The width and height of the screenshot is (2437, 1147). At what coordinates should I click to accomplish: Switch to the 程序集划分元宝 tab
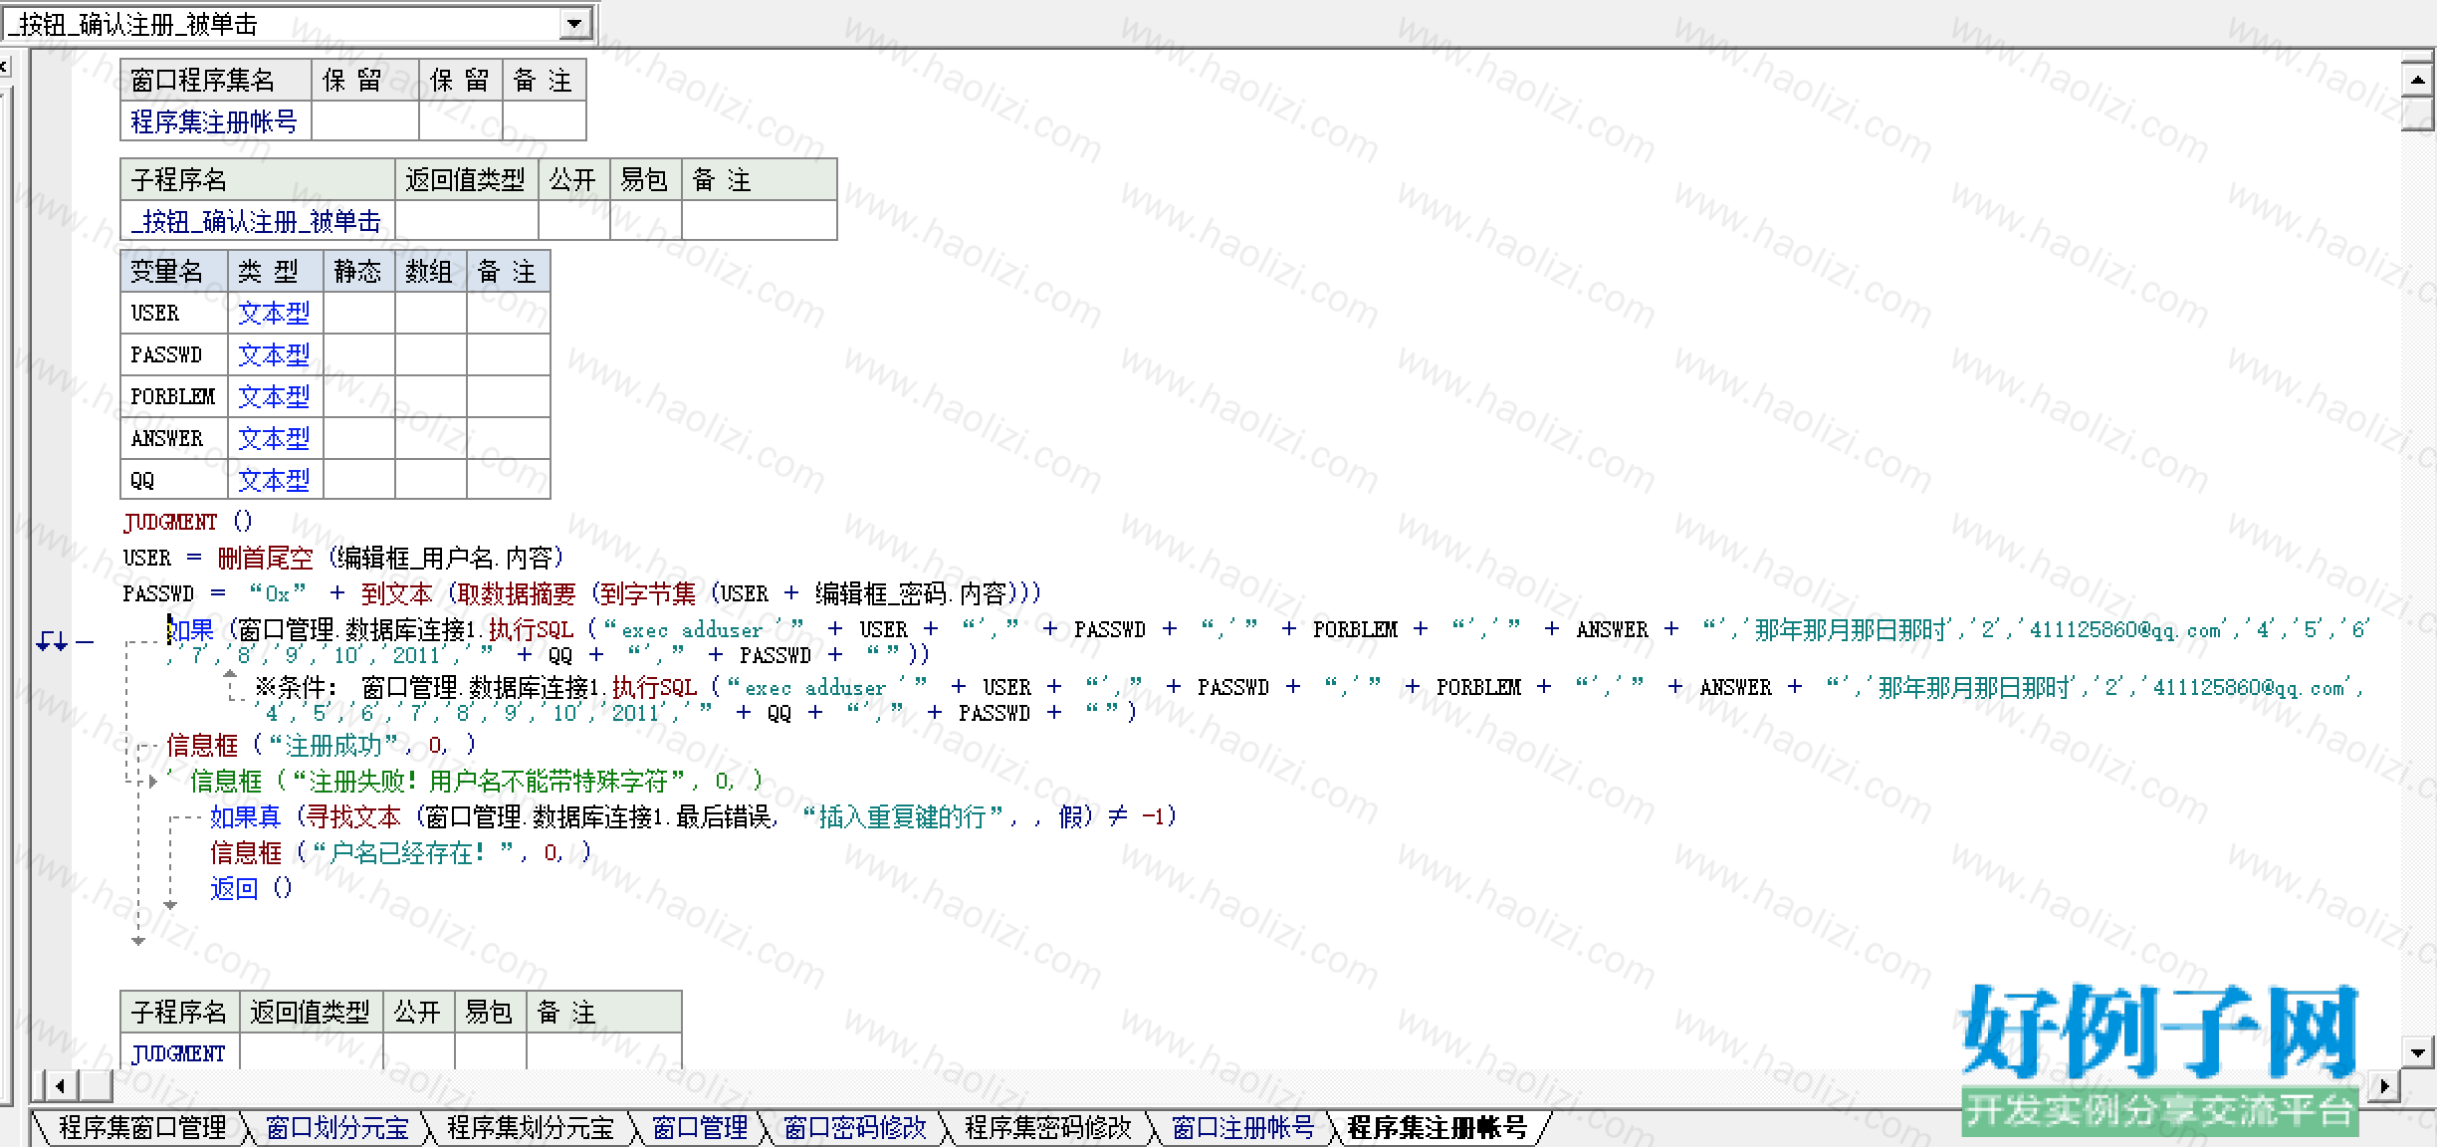530,1128
